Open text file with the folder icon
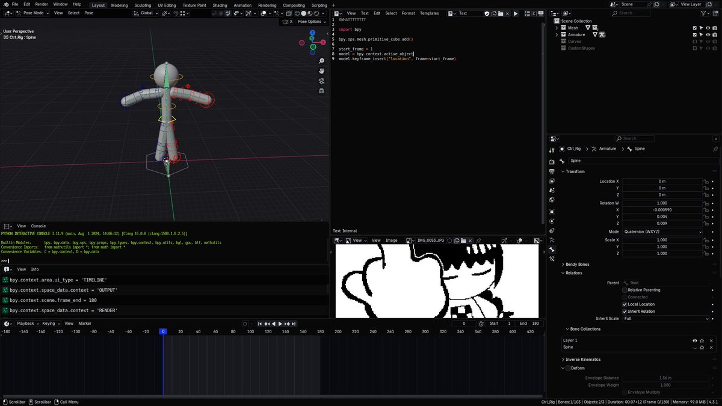 [x=501, y=13]
